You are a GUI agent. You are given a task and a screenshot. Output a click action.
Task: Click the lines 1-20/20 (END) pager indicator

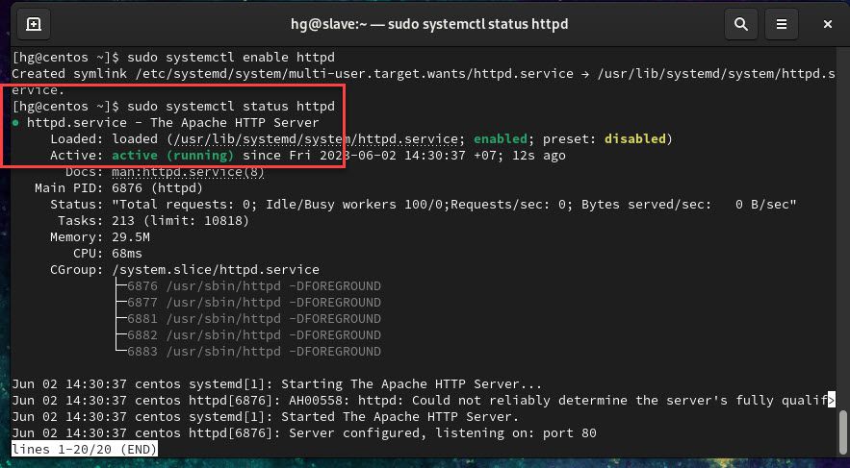[85, 449]
